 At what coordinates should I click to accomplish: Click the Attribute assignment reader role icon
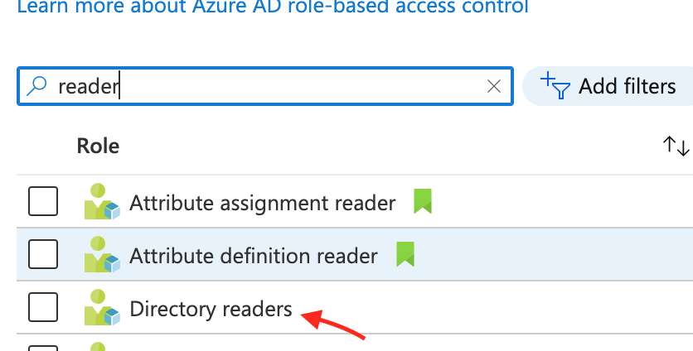coord(102,201)
